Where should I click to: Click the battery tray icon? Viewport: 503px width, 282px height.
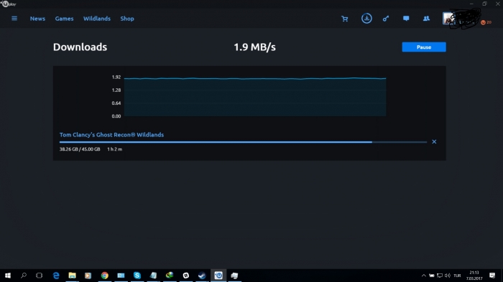tap(432, 276)
